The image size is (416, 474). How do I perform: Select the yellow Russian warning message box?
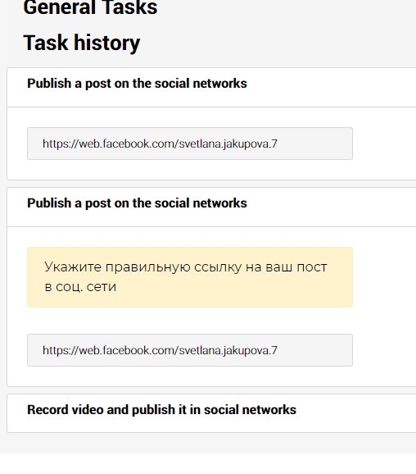(x=190, y=277)
